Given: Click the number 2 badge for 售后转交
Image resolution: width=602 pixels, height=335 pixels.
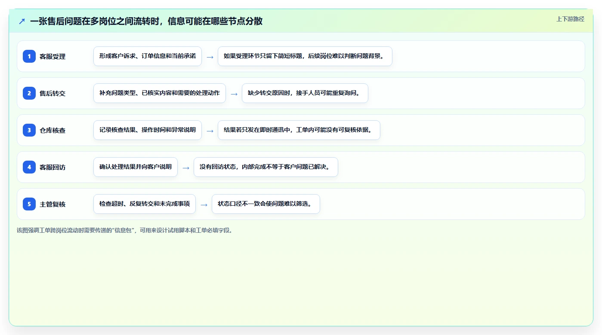Looking at the screenshot, I should [x=29, y=93].
